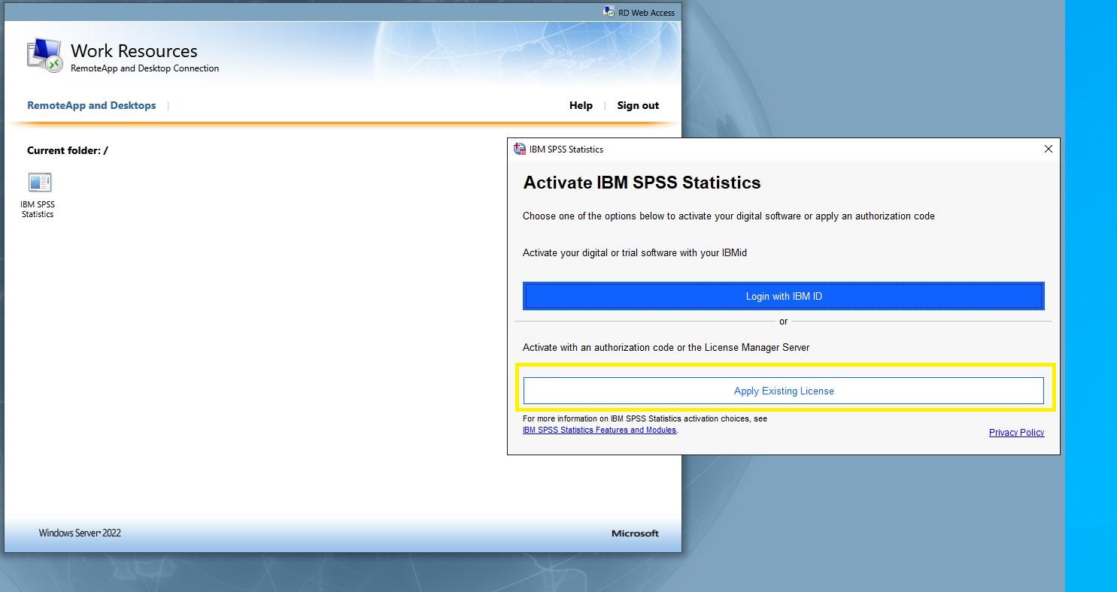
Task: Click the IBM SPSS Statistics label under app icon
Action: click(x=38, y=209)
